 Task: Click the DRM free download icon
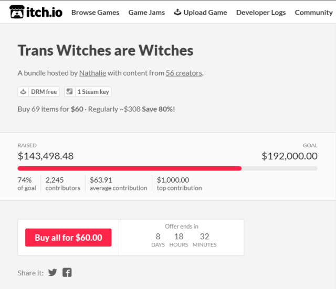(x=24, y=91)
